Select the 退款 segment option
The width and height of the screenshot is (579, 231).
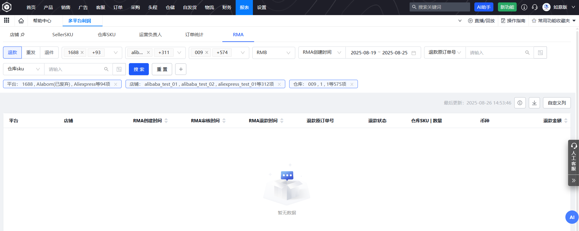[12, 53]
